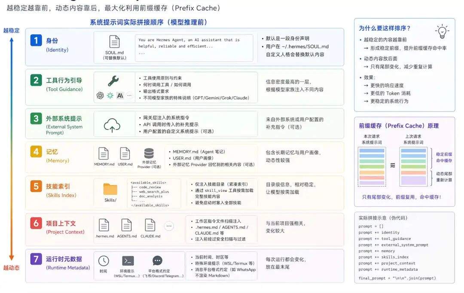
Task: Click the AGENTS.md file in Project Context
Action: [x=127, y=225]
